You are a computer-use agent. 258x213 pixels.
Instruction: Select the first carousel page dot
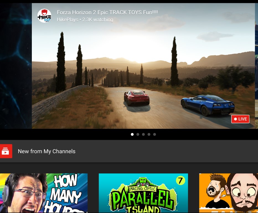pos(132,134)
